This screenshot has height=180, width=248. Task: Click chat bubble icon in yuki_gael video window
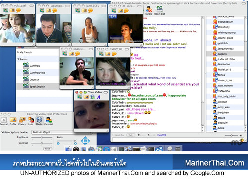(x=18, y=10)
